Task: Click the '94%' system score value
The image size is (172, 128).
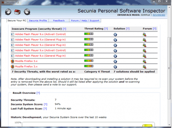Action: pos(57,104)
